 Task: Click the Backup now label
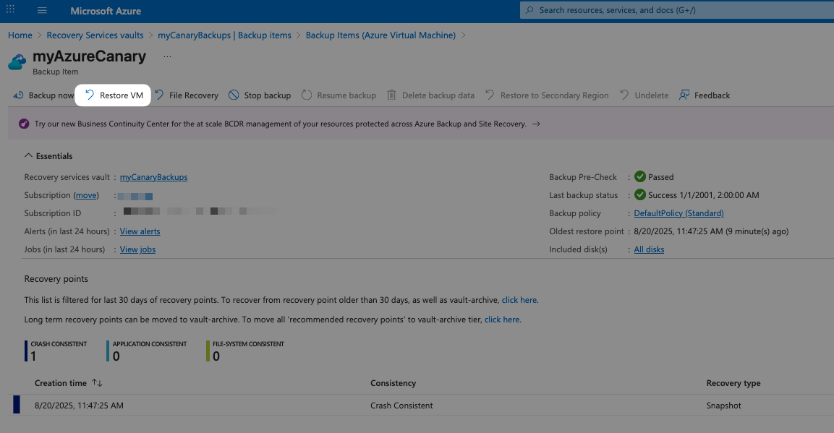point(51,95)
